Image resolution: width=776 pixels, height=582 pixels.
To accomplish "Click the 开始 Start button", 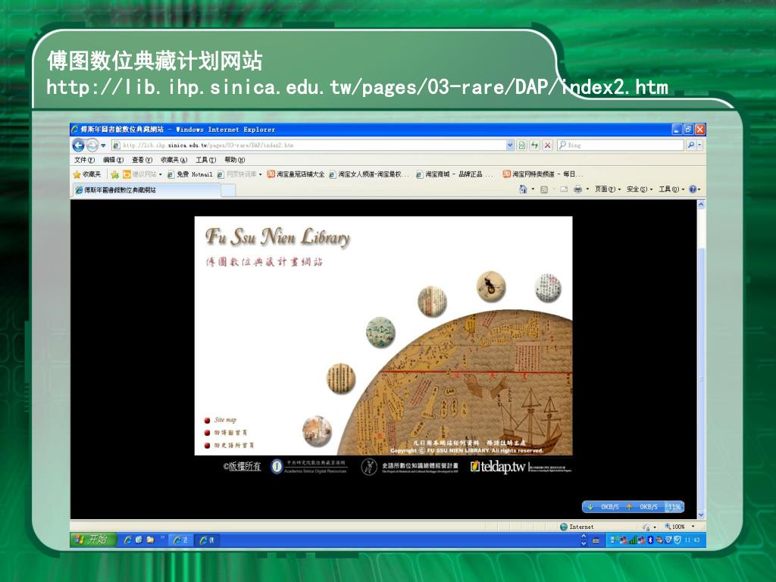I will (93, 540).
